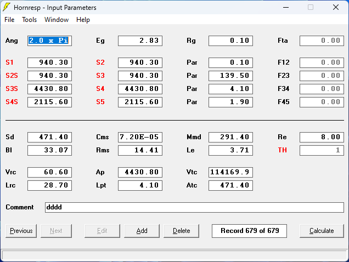Click the Re field value 8.00
The width and height of the screenshot is (349, 262).
pos(322,137)
